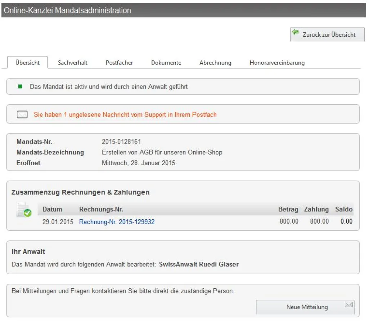Open the unread support message notice
This screenshot has width=369, height=324.
pos(125,115)
